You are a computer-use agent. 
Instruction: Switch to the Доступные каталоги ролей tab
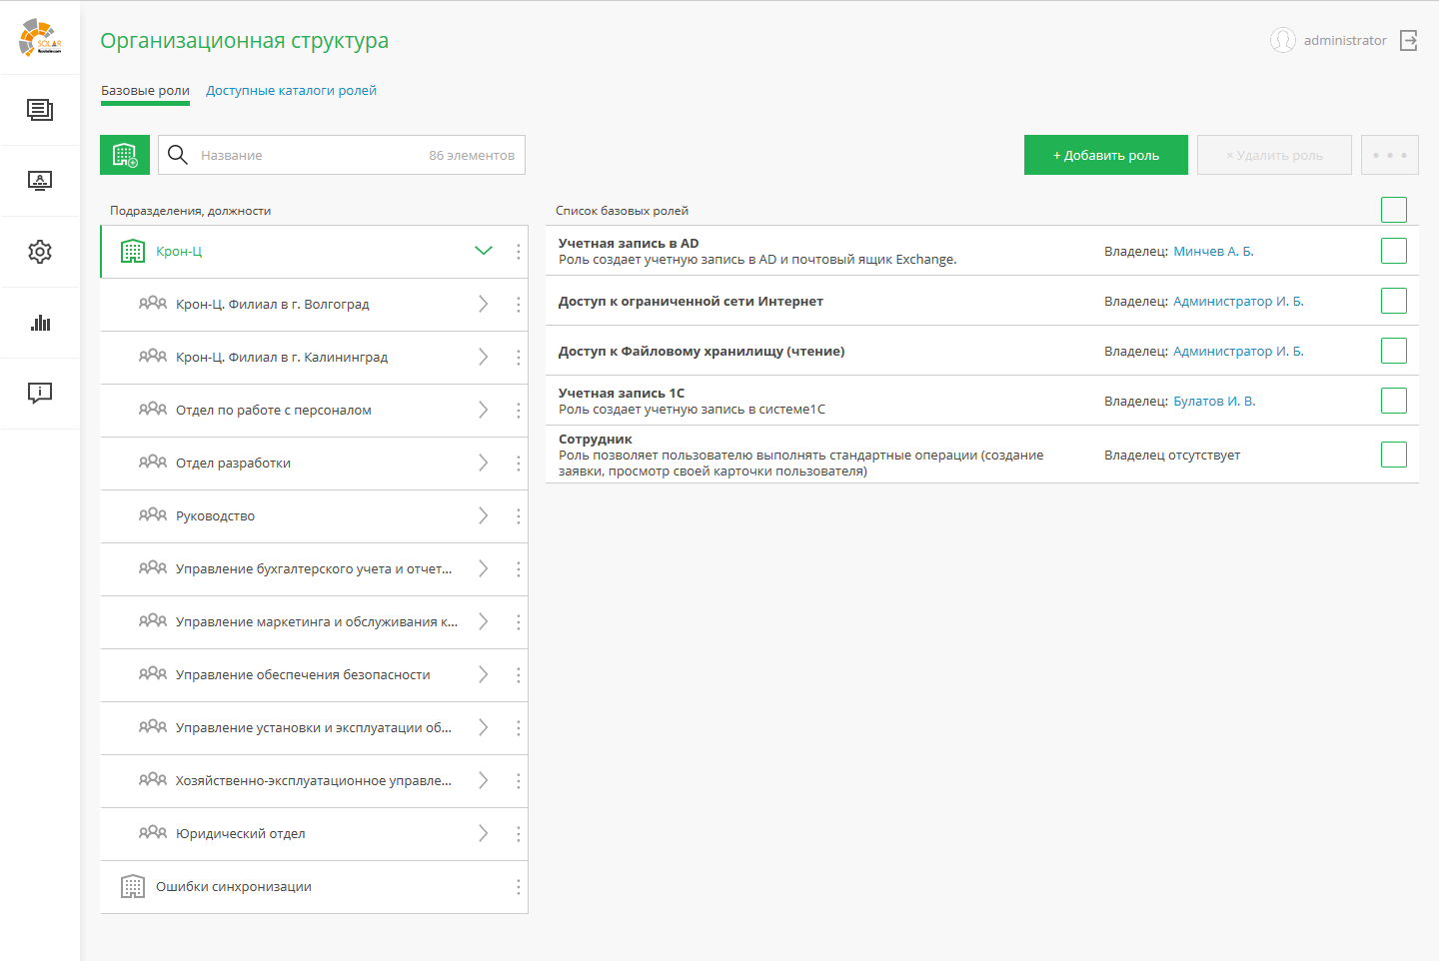click(291, 91)
